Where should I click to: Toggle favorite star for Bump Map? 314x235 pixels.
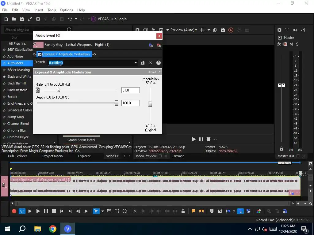[x=4, y=117]
